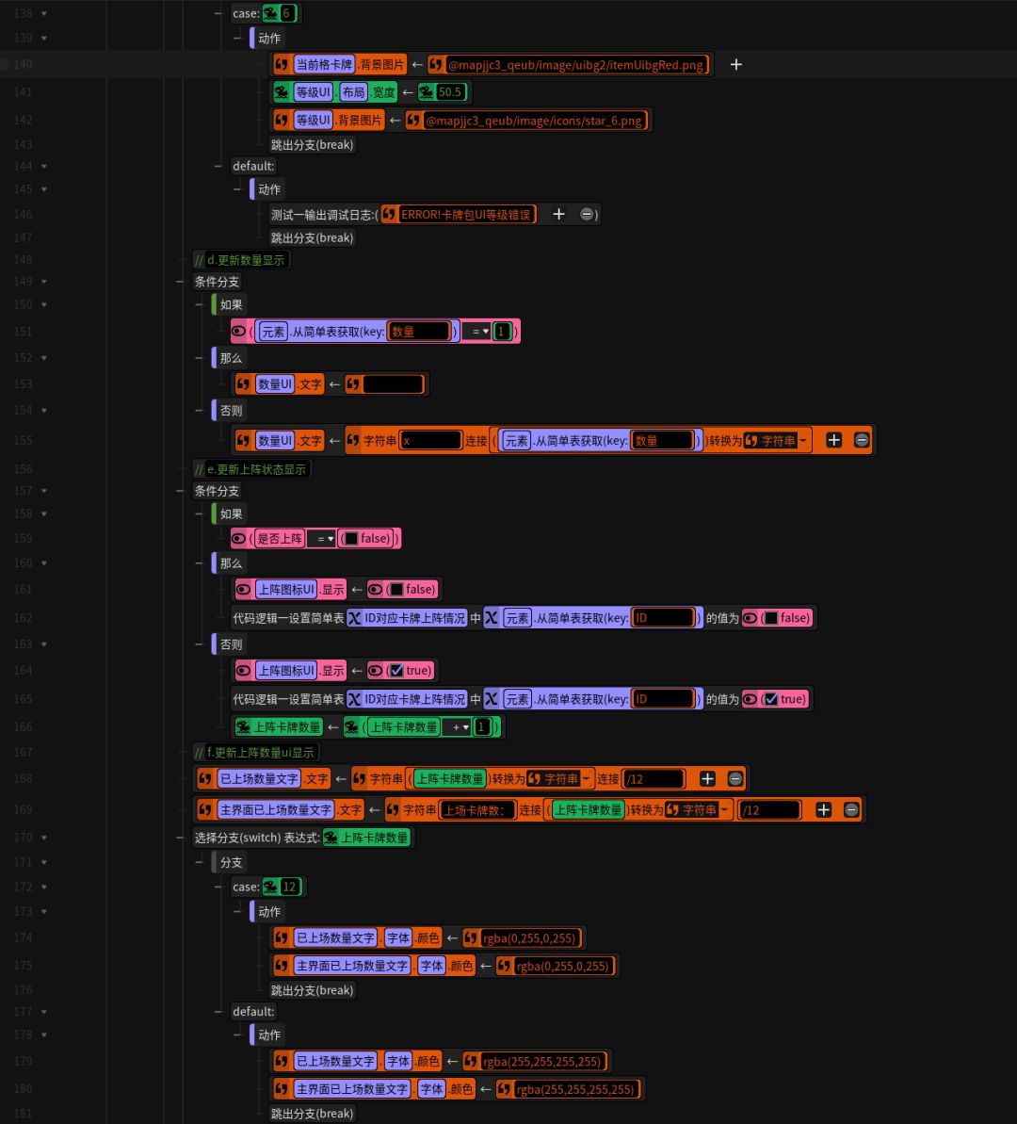Click the 跳出分支(break) statement on line 143
This screenshot has width=1017, height=1124.
[312, 145]
